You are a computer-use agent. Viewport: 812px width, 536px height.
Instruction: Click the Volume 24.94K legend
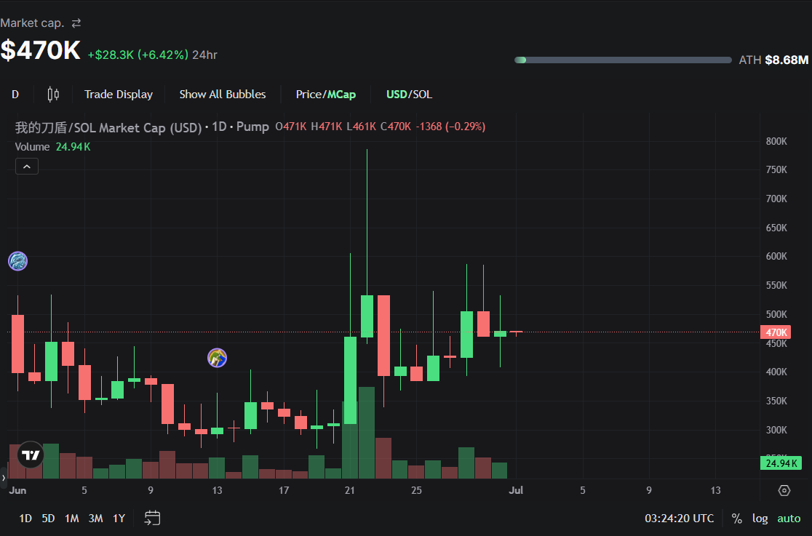click(x=53, y=147)
